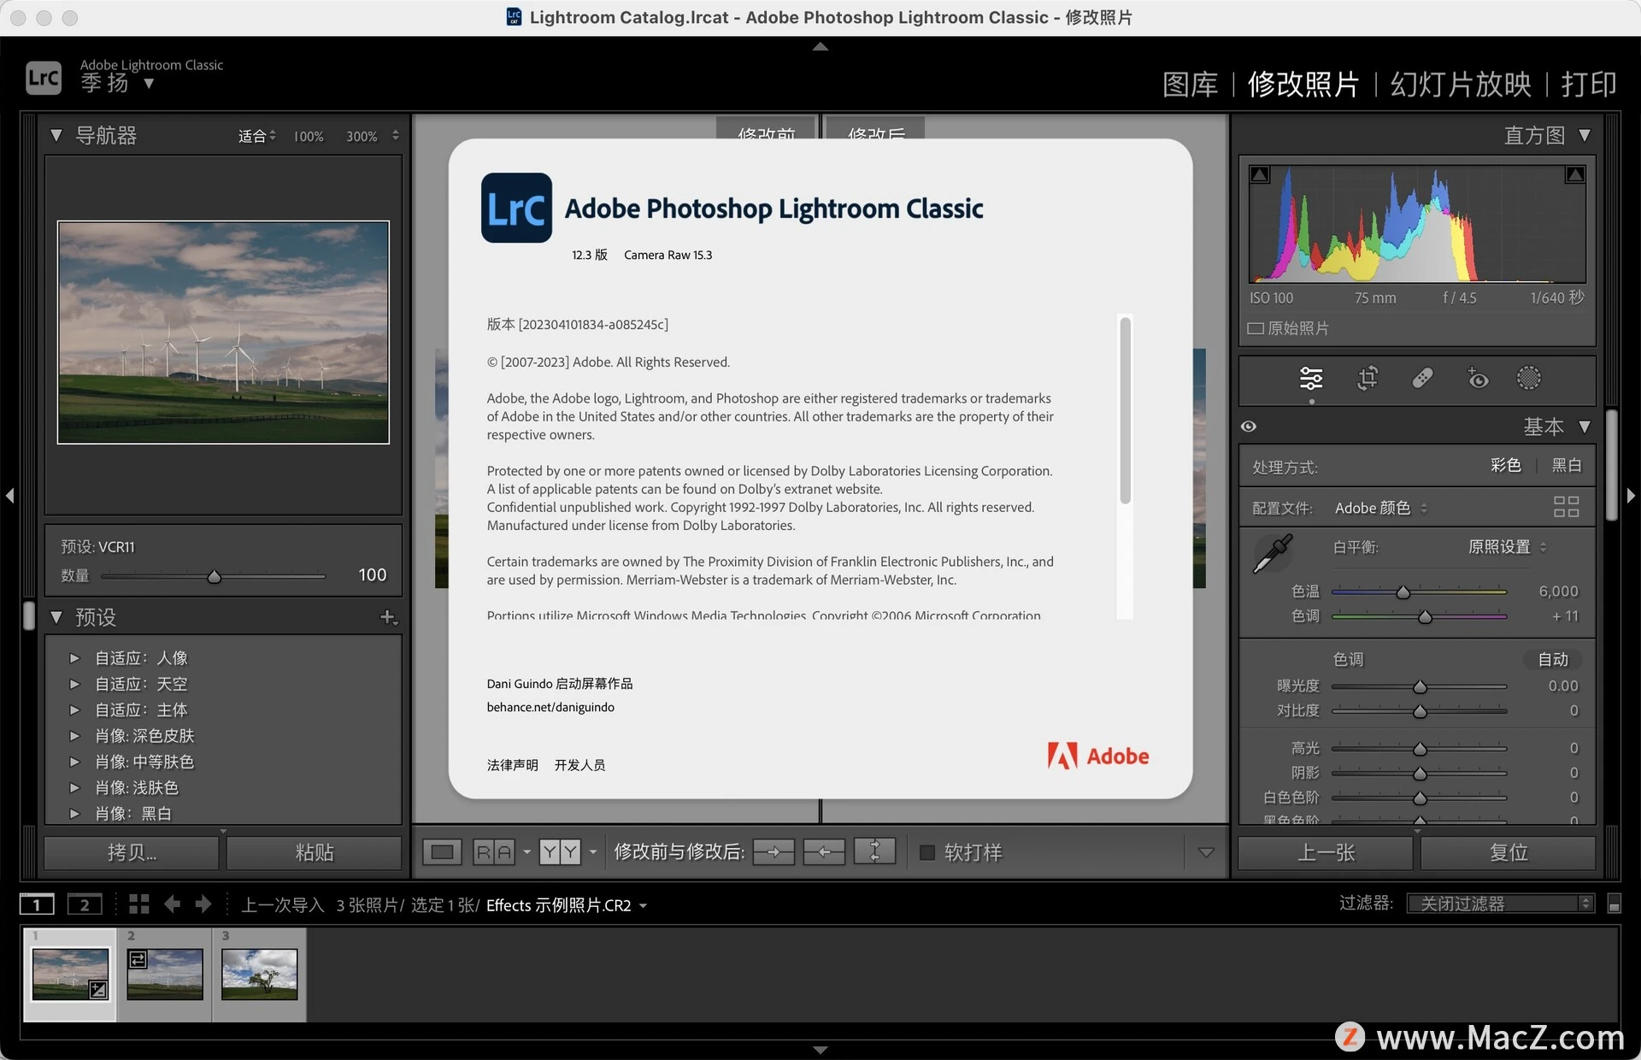Viewport: 1641px width, 1060px height.
Task: Expand the Adaptive: Sky preset group
Action: click(74, 684)
